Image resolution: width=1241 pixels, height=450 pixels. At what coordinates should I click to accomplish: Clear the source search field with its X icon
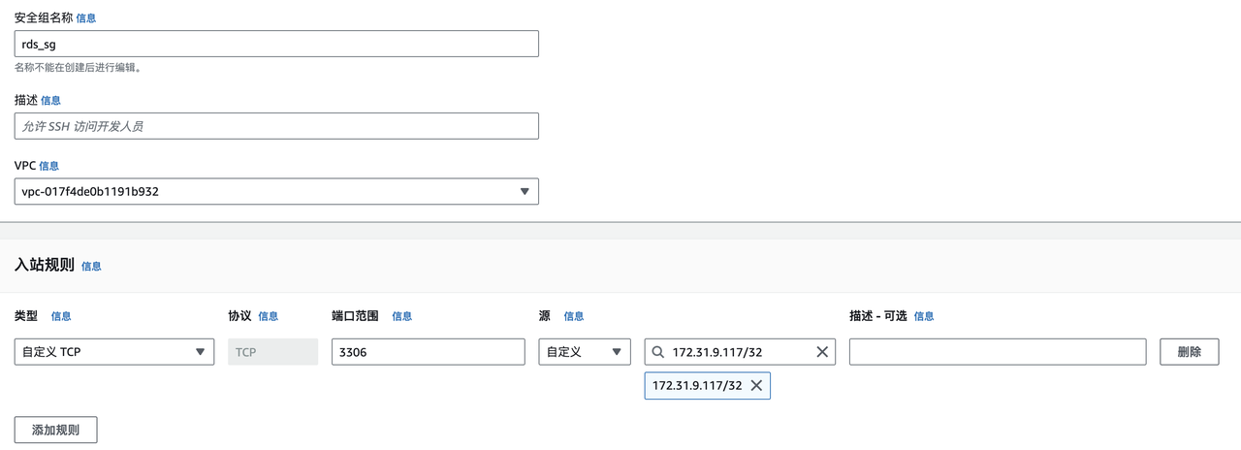[x=822, y=352]
